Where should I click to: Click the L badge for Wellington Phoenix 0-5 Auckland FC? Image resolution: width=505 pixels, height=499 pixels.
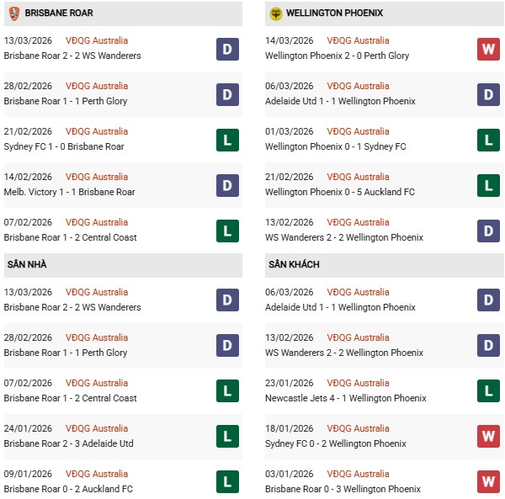point(489,185)
